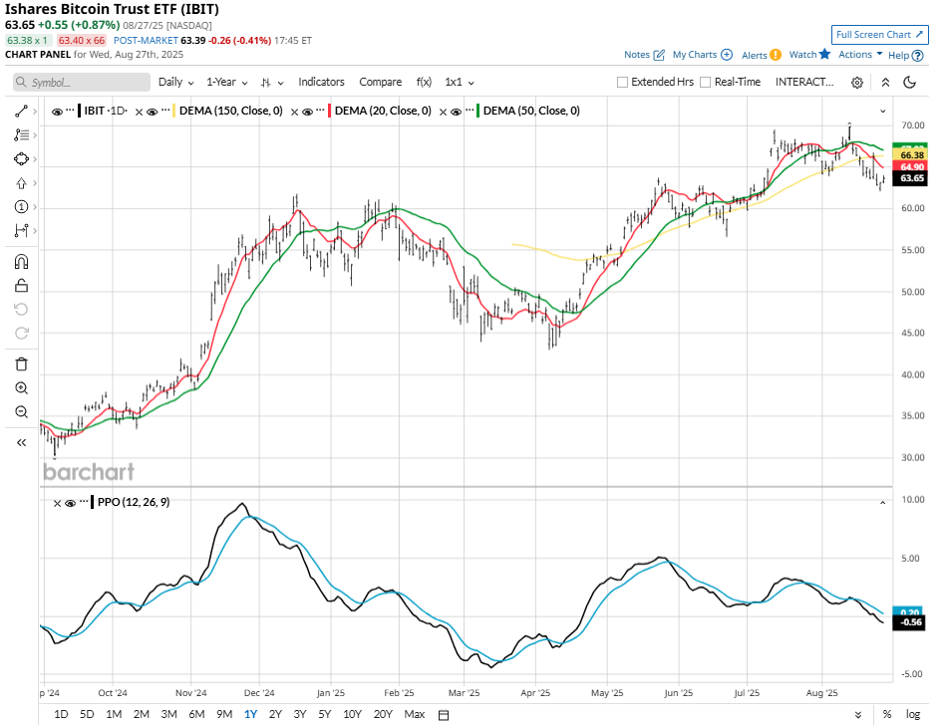Select the measure range tool
The height and width of the screenshot is (725, 948).
point(21,231)
